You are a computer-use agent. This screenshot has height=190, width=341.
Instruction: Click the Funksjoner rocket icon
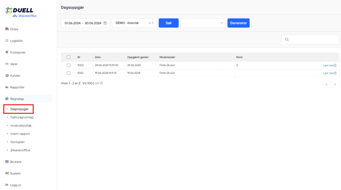tap(7, 52)
